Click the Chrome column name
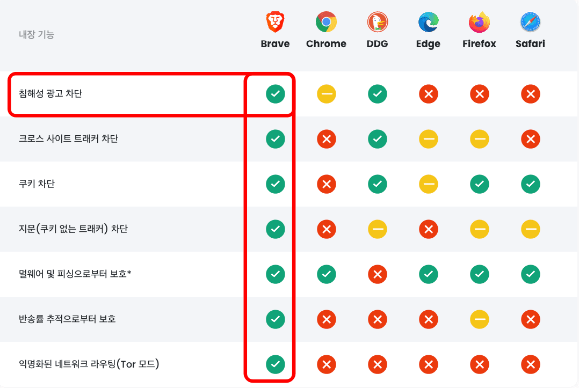Screen dimensions: 579x388 click(326, 44)
